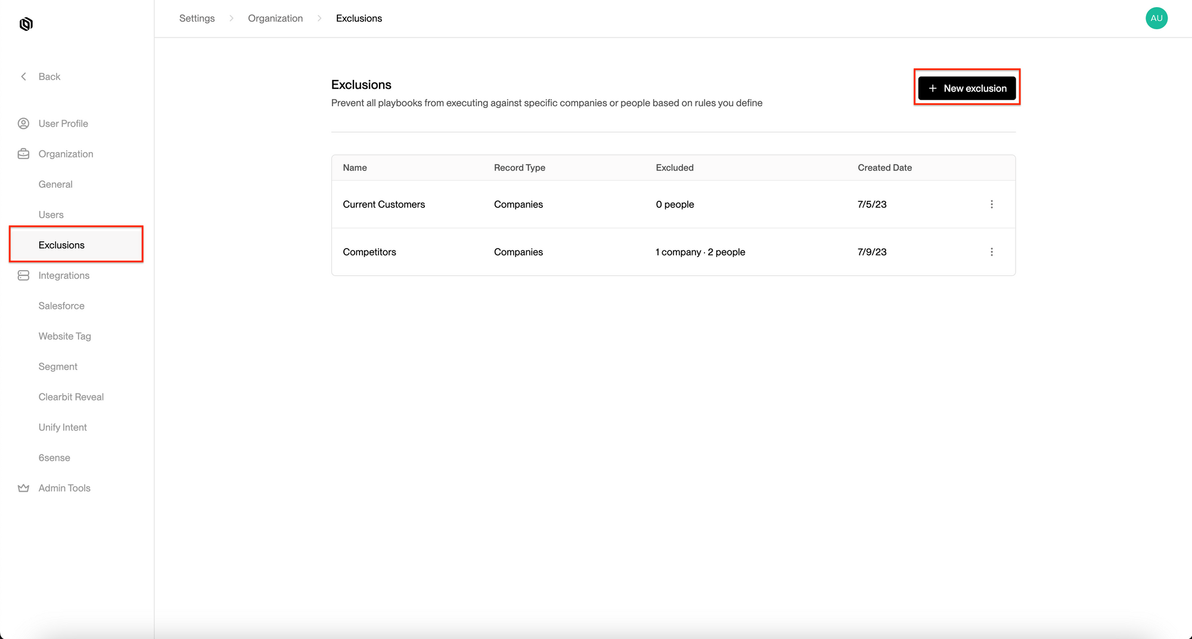
Task: Click the Created Date column header
Action: pos(884,167)
